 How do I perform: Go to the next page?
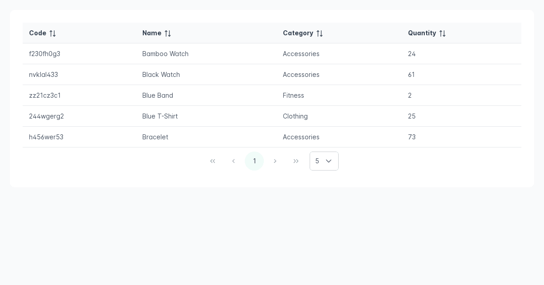(275, 161)
